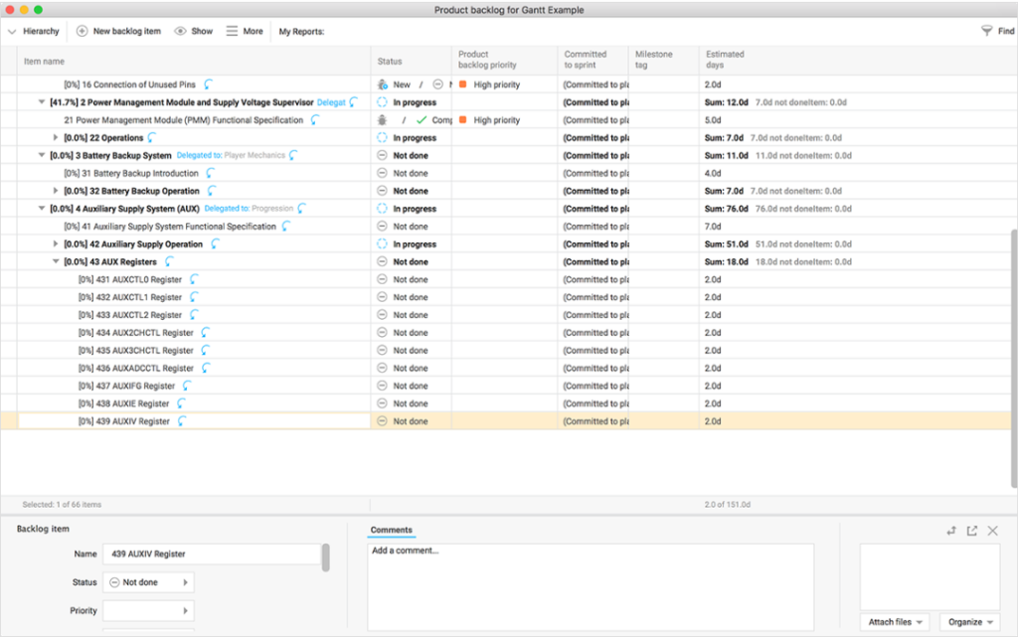The image size is (1018, 637).
Task: Click the pop-out panel icon above the attachment area
Action: click(972, 531)
